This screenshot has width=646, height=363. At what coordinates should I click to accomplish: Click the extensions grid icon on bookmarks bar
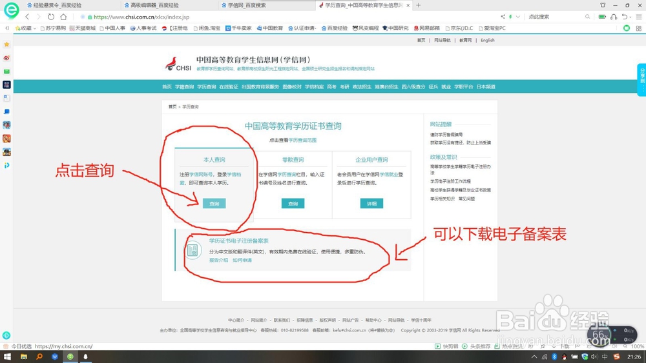click(x=639, y=28)
